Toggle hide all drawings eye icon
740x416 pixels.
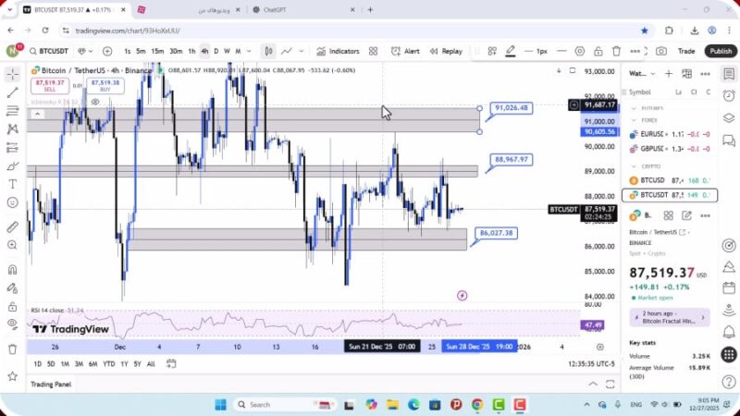pyautogui.click(x=12, y=323)
